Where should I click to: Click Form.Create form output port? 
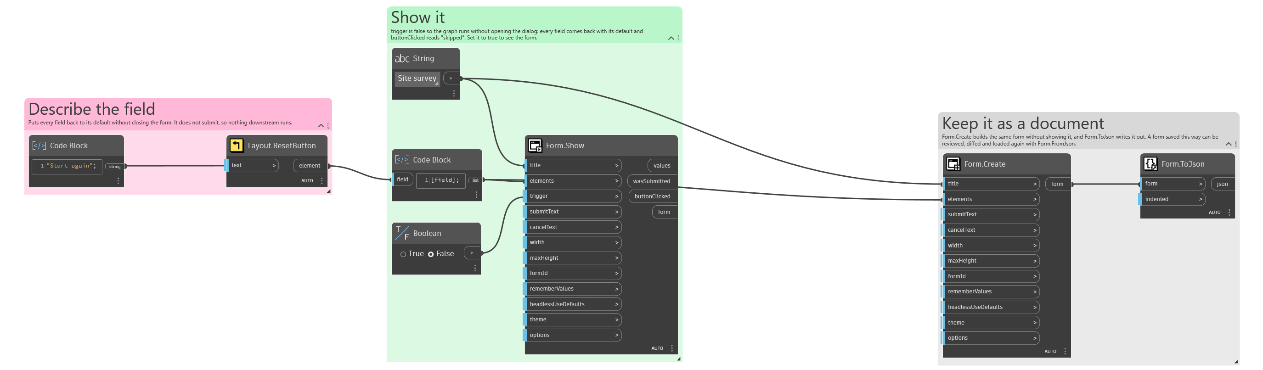(x=1058, y=184)
